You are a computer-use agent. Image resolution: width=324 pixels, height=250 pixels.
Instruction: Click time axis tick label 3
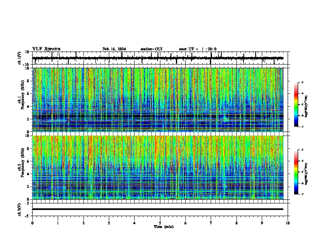tap(109, 223)
